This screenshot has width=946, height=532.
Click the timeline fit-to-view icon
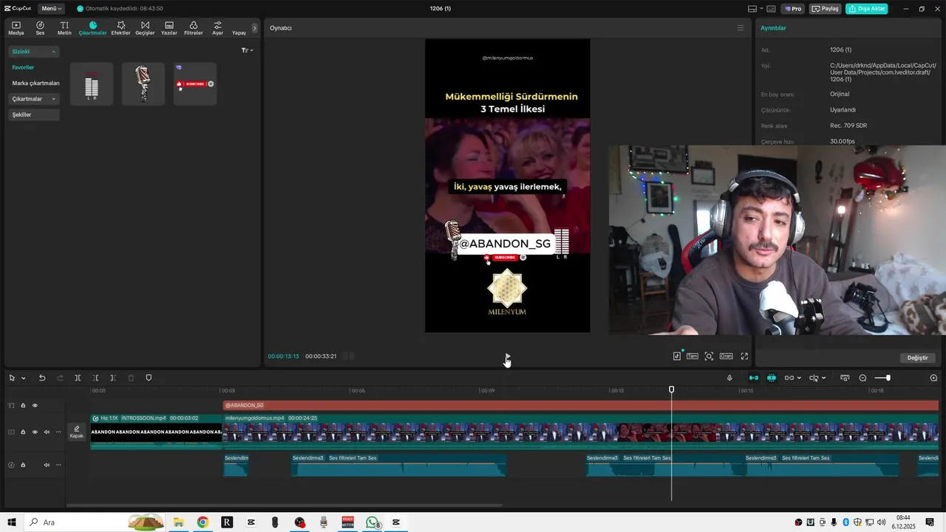click(845, 378)
